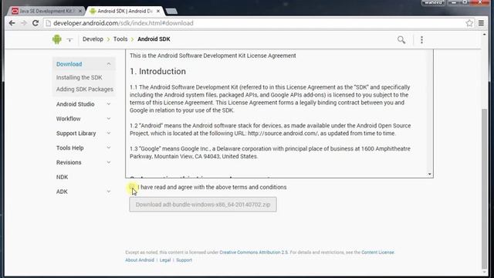Image resolution: width=494 pixels, height=278 pixels.
Task: Expand the ADK sidebar section
Action: (x=109, y=192)
